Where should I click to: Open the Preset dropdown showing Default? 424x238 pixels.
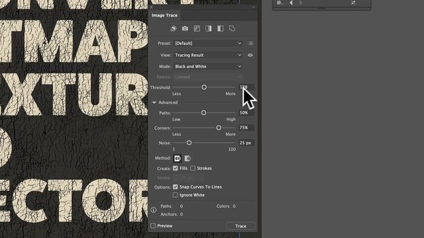coord(208,43)
